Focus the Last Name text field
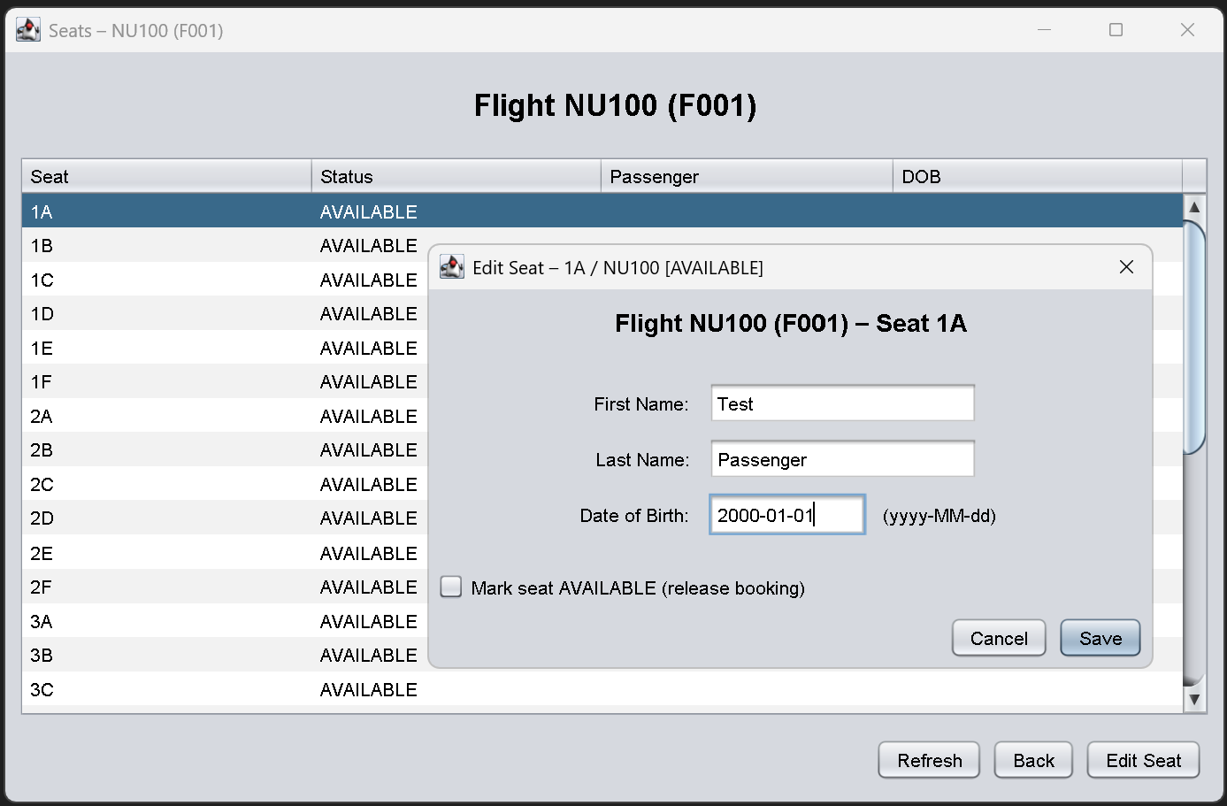 click(841, 460)
